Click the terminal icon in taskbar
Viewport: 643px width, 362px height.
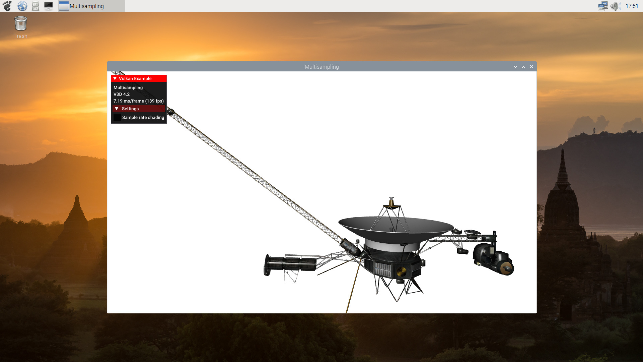pyautogui.click(x=48, y=6)
